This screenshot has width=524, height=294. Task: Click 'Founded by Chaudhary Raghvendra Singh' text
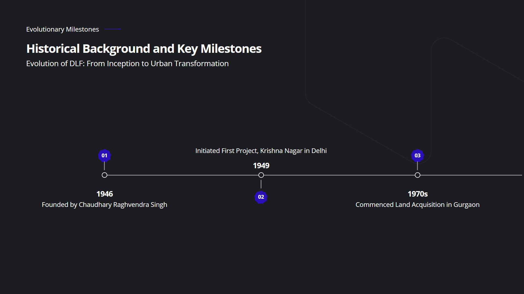tap(104, 205)
